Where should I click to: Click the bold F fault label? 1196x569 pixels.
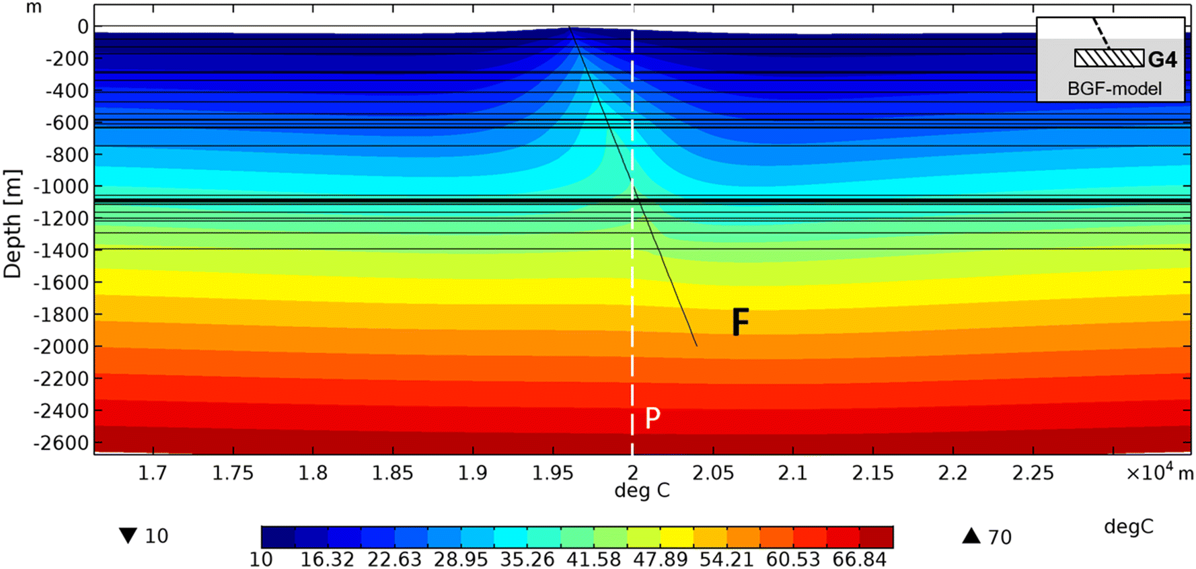pos(740,322)
